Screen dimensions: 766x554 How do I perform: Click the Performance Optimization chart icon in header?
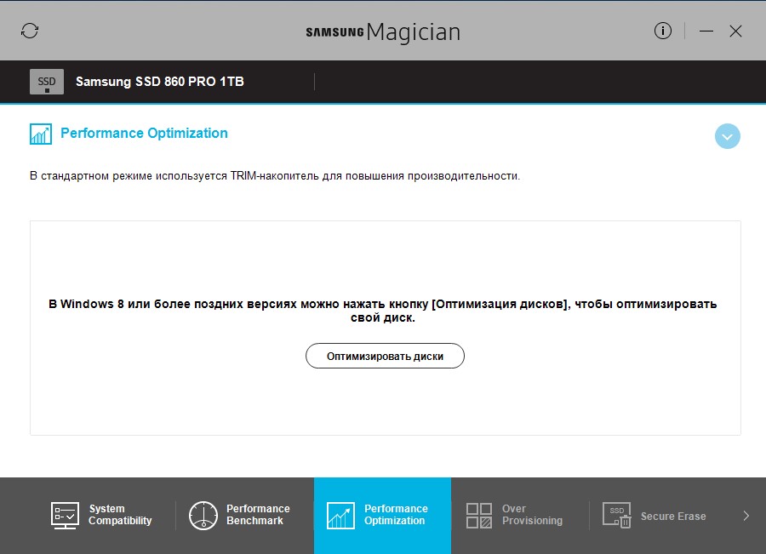point(41,134)
